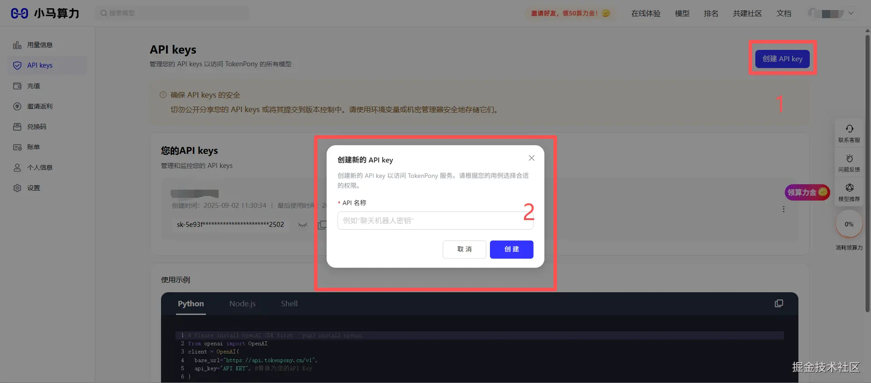Open 兑换码 from sidebar
The height and width of the screenshot is (383, 871).
[47, 127]
